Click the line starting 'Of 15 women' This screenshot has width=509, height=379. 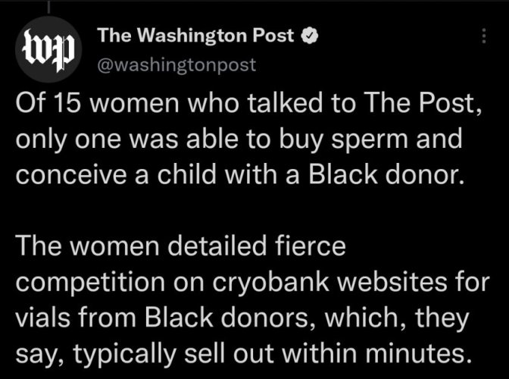pos(248,102)
